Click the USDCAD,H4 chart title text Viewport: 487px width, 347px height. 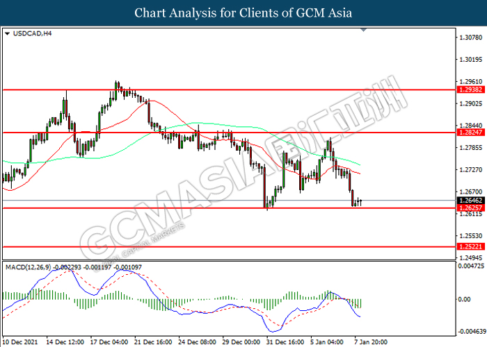tap(32, 33)
